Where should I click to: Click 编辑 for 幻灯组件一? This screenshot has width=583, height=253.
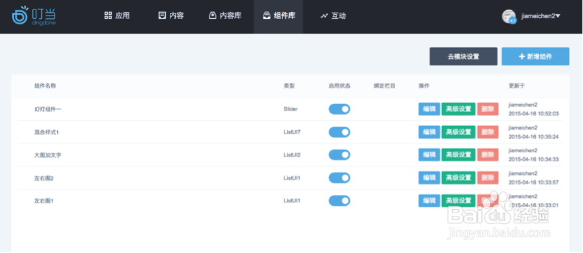coord(429,109)
